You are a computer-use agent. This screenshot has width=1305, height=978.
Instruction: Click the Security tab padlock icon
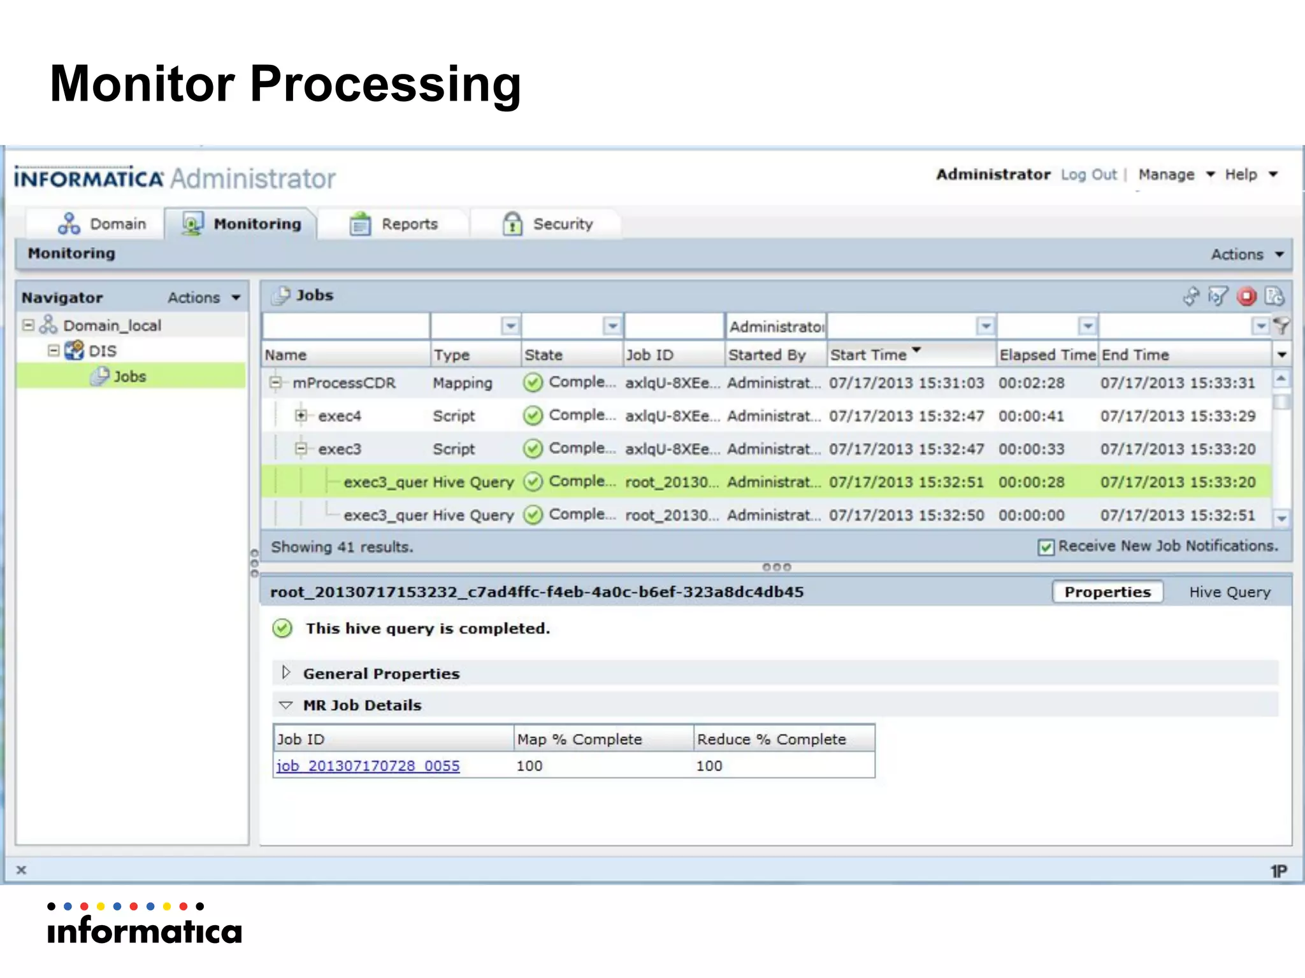coord(512,224)
